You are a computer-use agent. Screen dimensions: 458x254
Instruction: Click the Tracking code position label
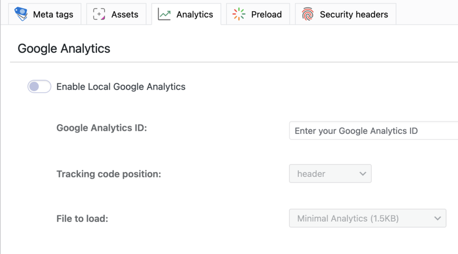(x=109, y=174)
